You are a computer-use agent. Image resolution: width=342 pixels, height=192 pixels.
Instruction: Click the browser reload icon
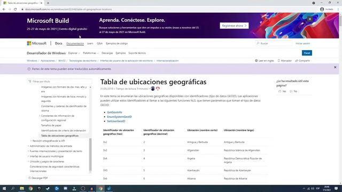click(x=15, y=10)
